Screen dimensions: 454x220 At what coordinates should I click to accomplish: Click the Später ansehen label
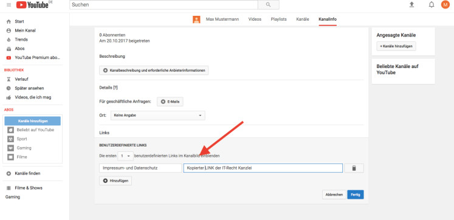(x=29, y=88)
